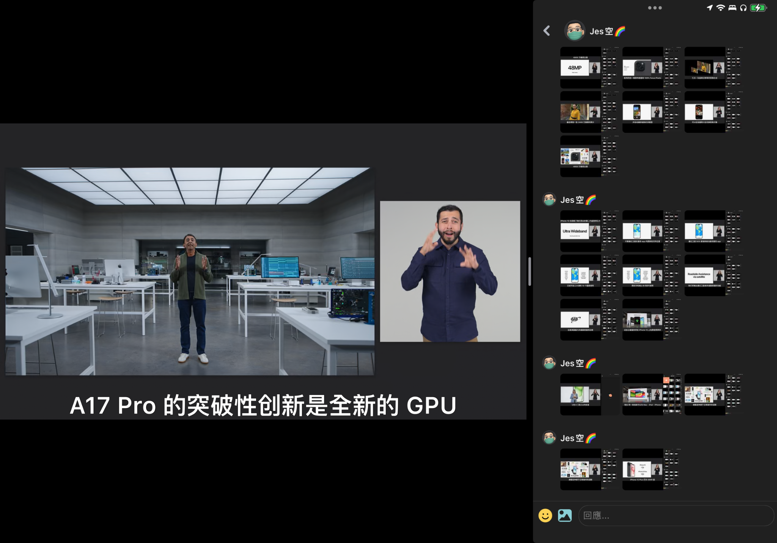Open Jes 空 profile avatar in the header
This screenshot has width=777, height=543.
[575, 31]
